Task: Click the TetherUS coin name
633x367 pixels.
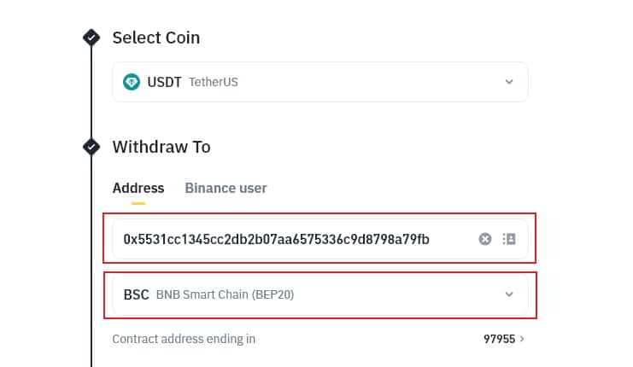Action: click(x=214, y=83)
